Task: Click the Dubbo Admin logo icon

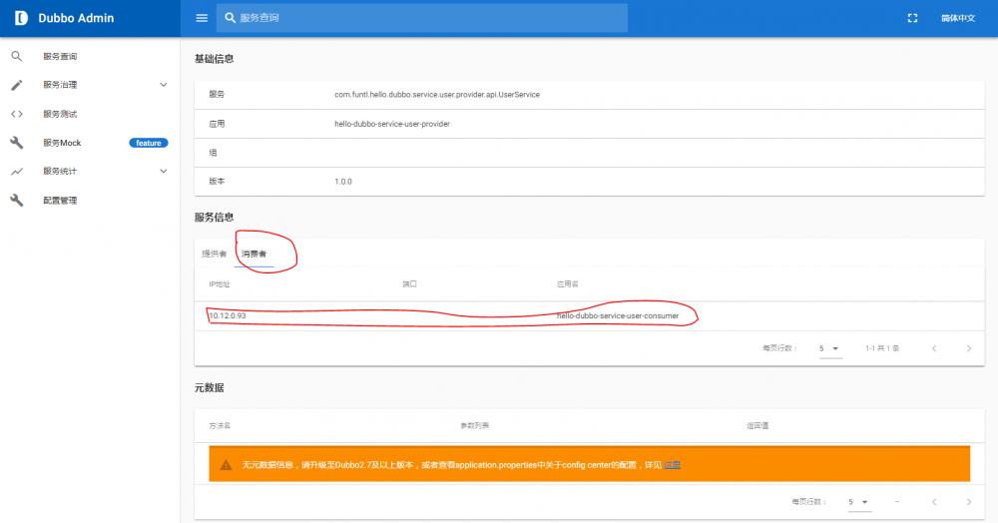Action: (x=21, y=18)
